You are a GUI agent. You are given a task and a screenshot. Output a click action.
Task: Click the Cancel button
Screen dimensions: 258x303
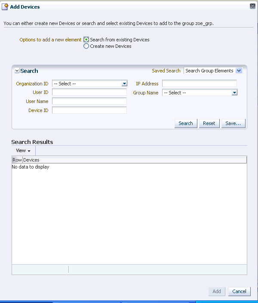click(240, 291)
